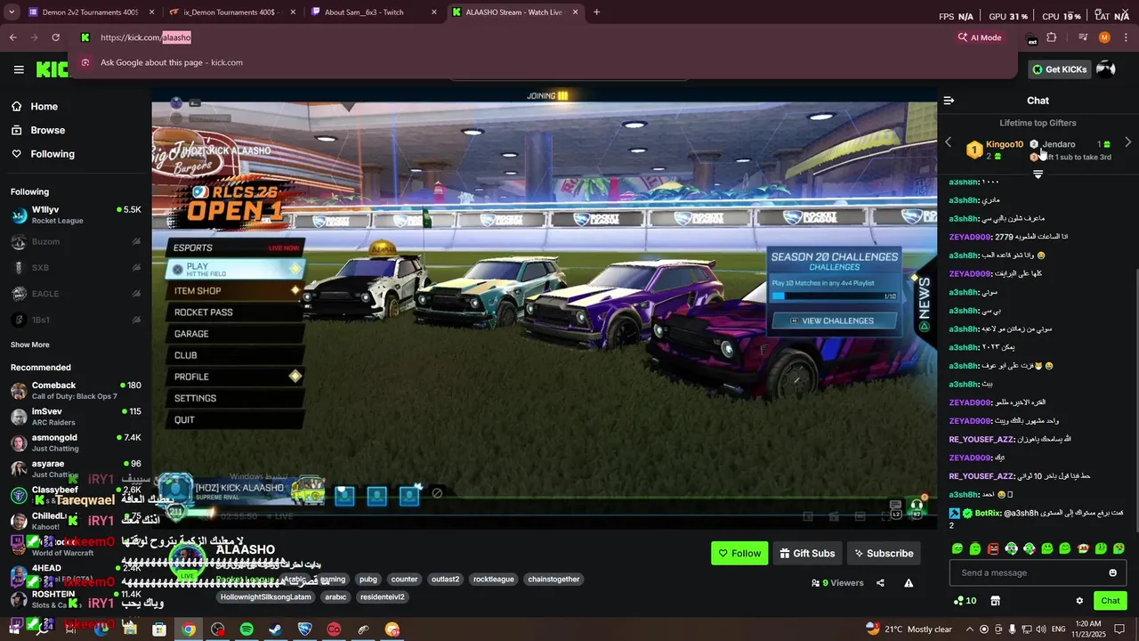Open the 1:20 AM clock in the taskbar
The width and height of the screenshot is (1139, 641).
click(1088, 629)
